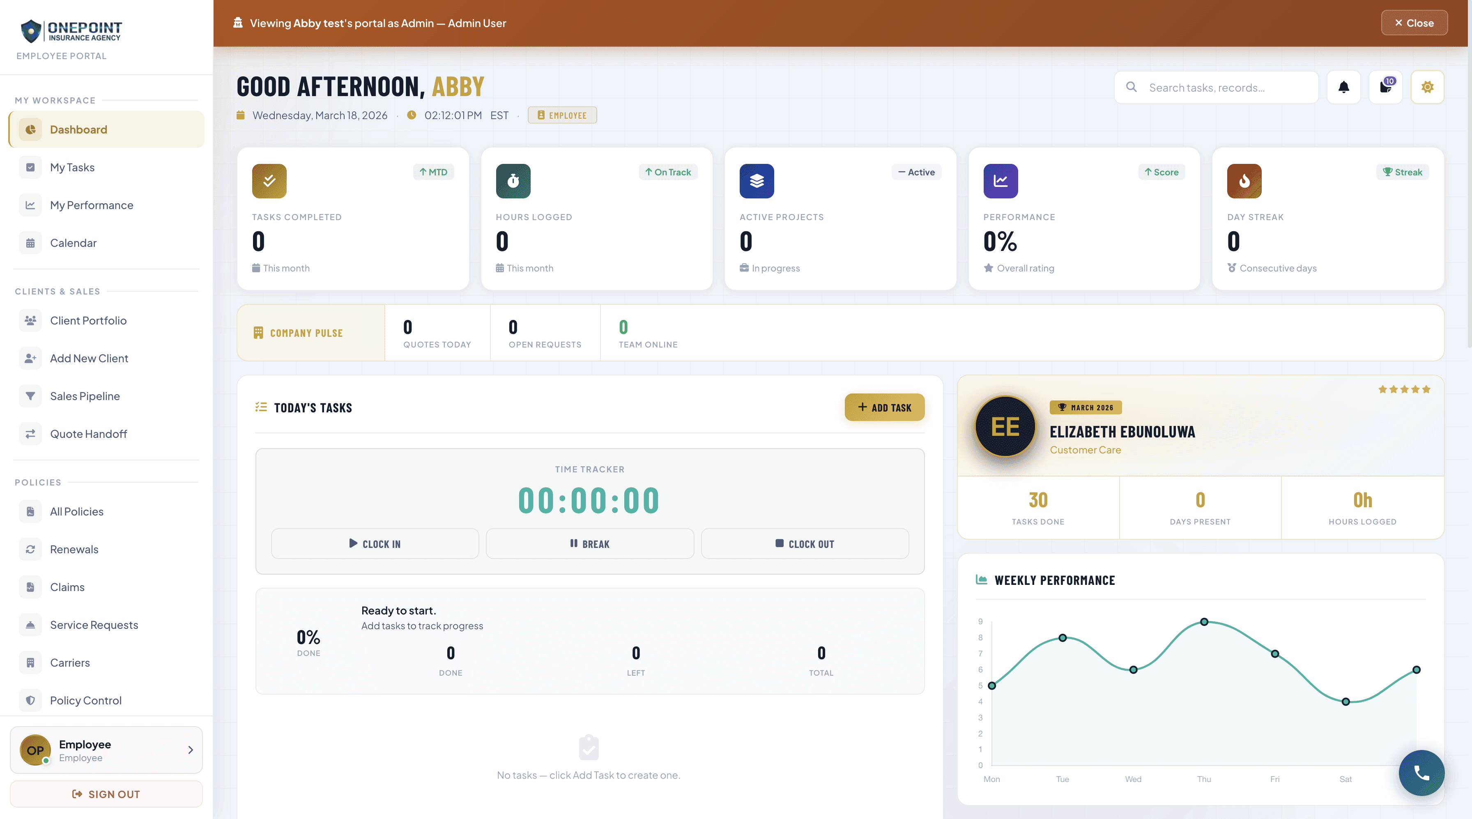Open the Sales Pipeline menu item

tap(85, 396)
